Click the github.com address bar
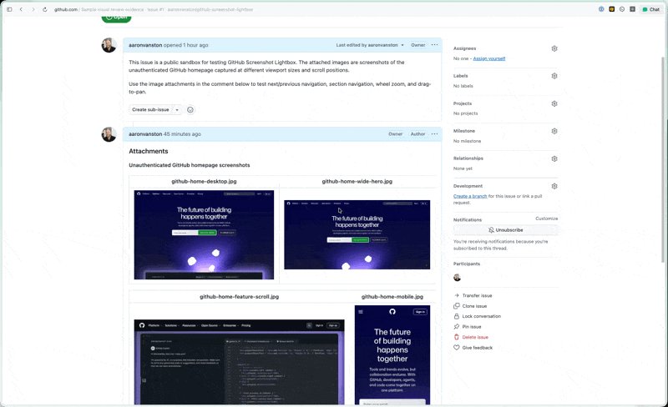Screen dimensions: 668x407 pos(154,9)
